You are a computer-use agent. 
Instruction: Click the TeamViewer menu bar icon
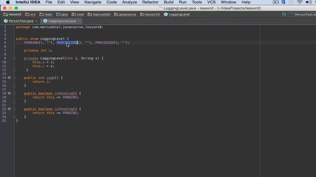(x=283, y=2)
